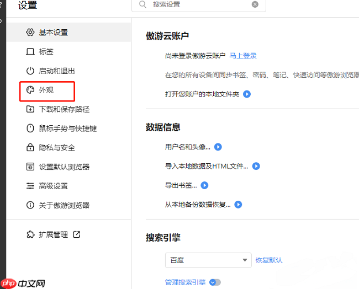
Task: Go to 启动和退出 settings
Action: [68, 71]
